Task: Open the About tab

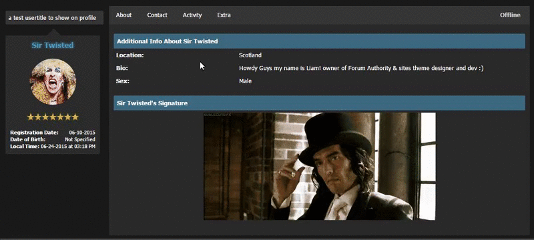Action: tap(123, 15)
